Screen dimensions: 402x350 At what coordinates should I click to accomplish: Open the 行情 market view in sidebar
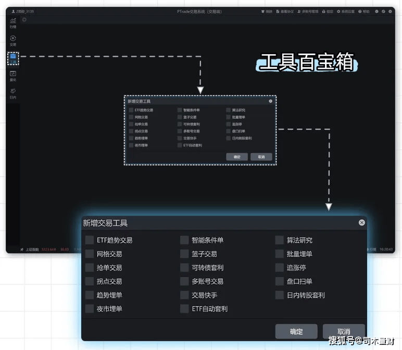[x=13, y=23]
